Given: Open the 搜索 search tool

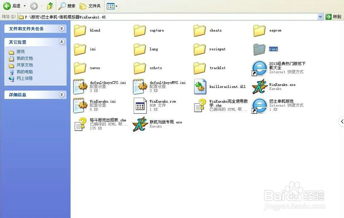Looking at the screenshot, I should click(67, 6).
